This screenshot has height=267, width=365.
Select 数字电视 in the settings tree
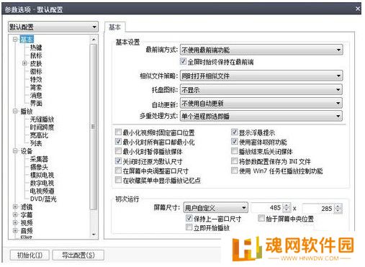(42, 183)
